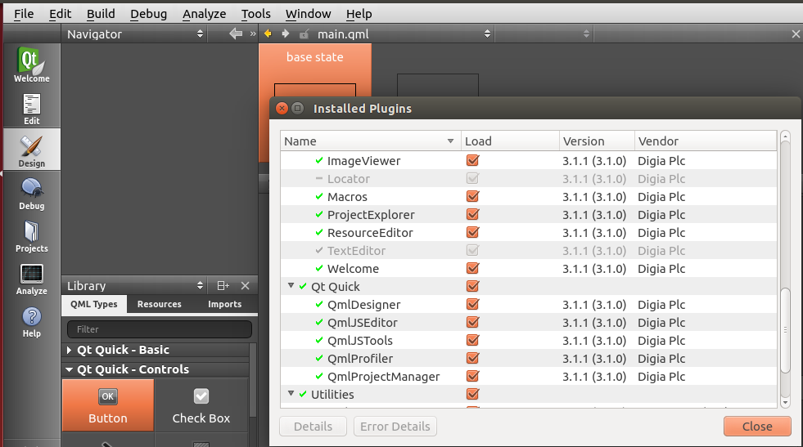The image size is (803, 447).
Task: Switch to Edit mode
Action: (31, 109)
